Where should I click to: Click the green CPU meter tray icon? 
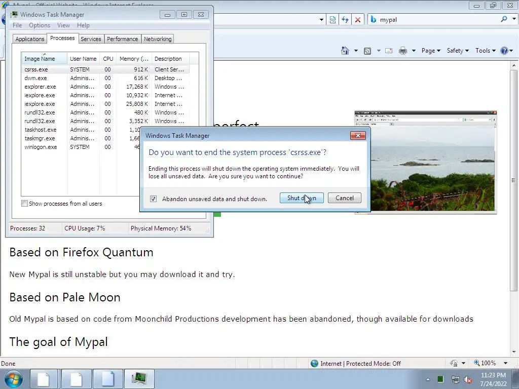coord(440,379)
